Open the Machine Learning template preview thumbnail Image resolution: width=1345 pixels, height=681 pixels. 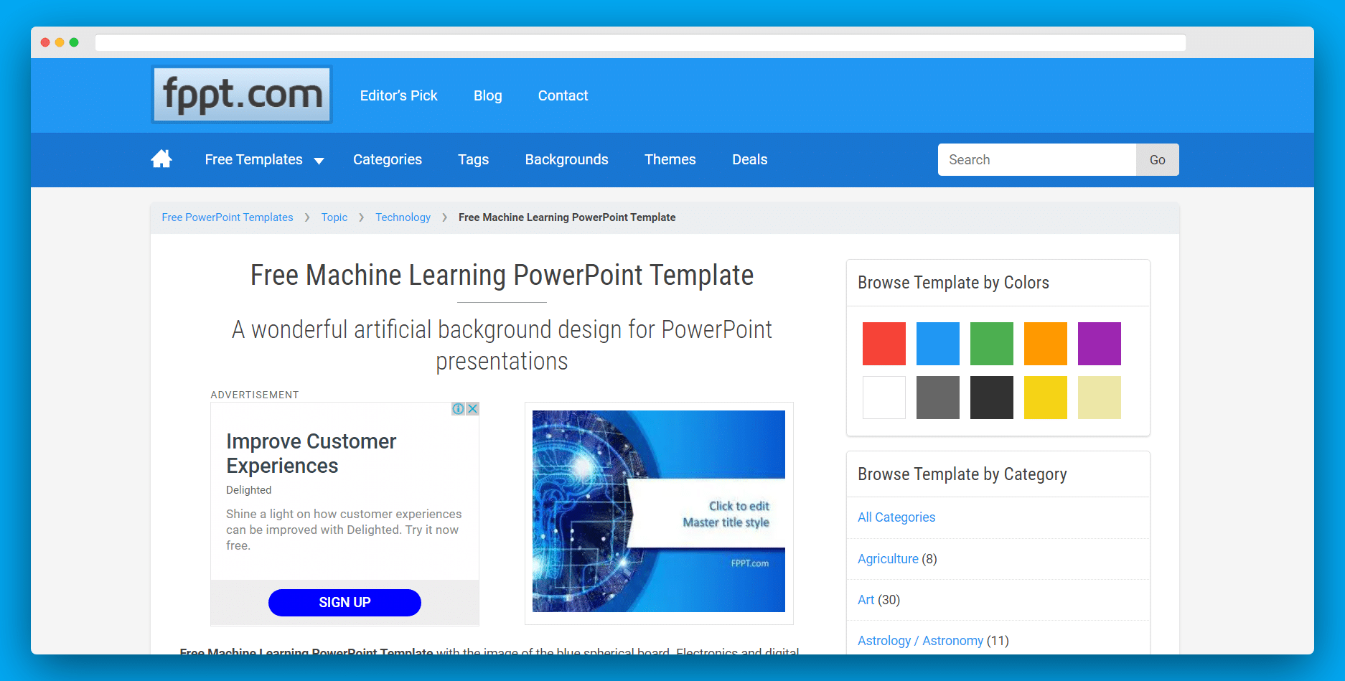658,511
